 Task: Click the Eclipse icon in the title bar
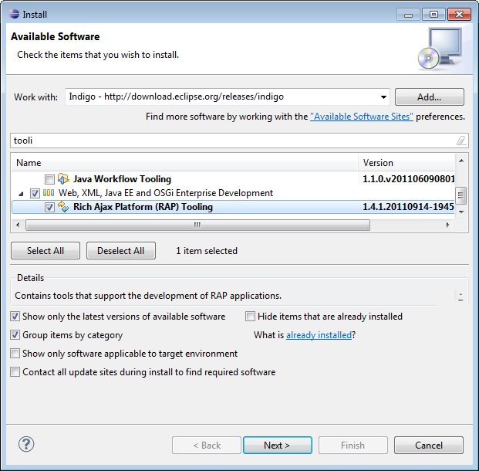(x=14, y=14)
